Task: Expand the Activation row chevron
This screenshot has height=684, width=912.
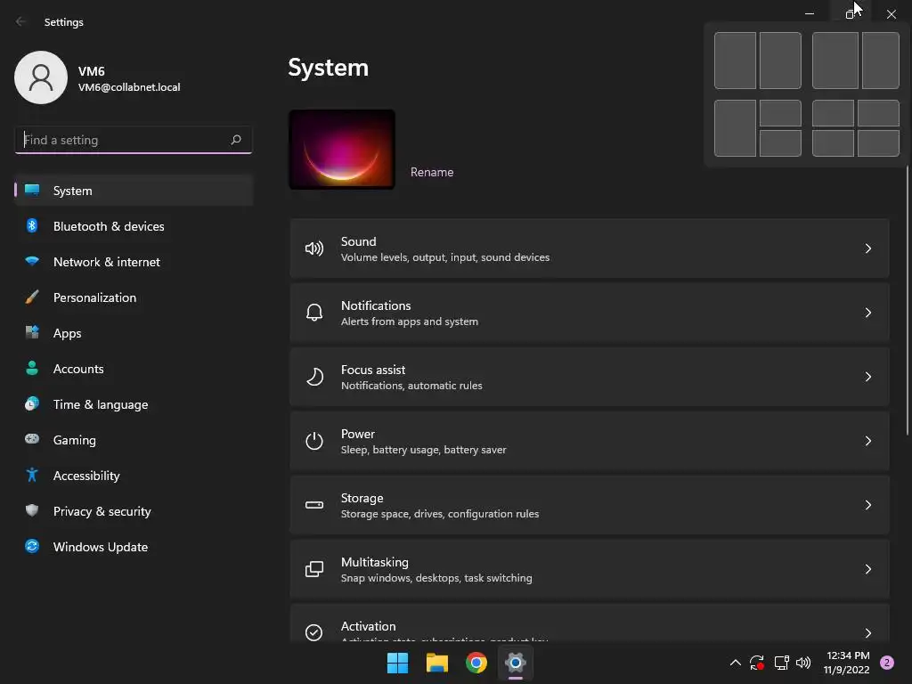Action: 867,633
